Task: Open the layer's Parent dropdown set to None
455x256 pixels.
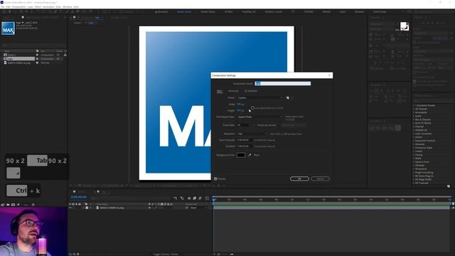Action: [x=198, y=208]
